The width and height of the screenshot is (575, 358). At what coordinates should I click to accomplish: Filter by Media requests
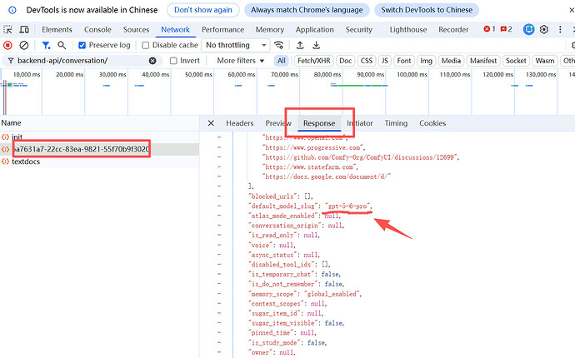(x=451, y=61)
